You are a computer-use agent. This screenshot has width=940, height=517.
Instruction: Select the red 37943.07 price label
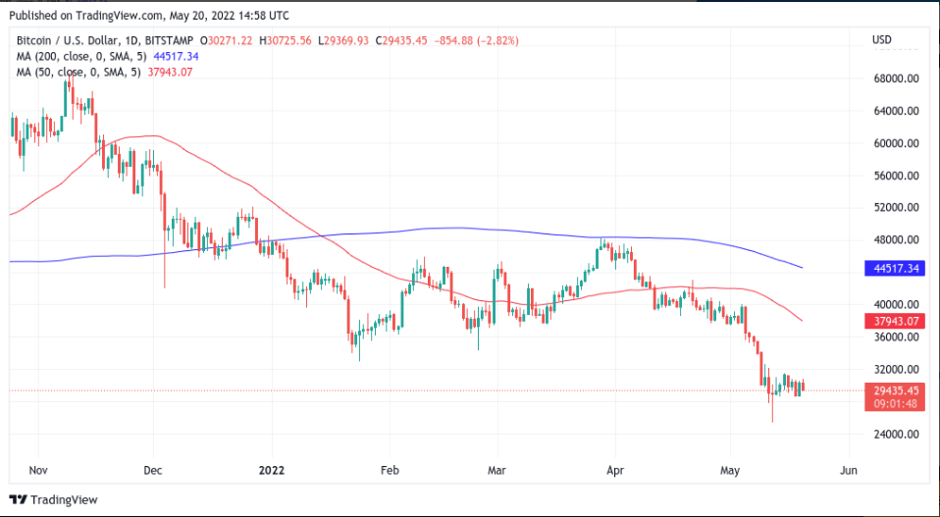point(895,321)
